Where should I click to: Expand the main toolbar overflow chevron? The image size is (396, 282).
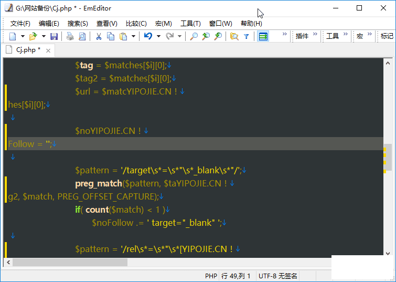(x=285, y=34)
